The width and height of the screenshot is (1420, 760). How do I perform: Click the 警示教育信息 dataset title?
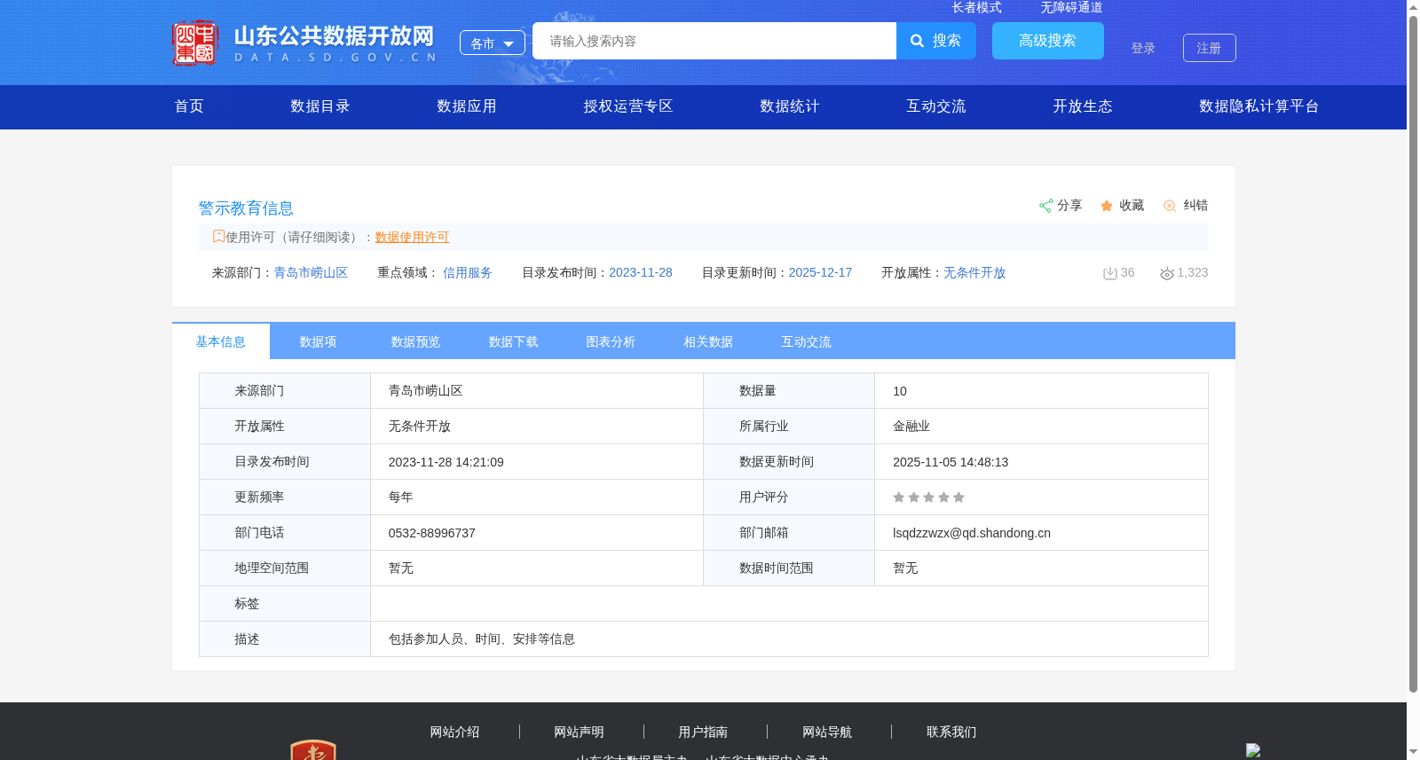point(246,208)
